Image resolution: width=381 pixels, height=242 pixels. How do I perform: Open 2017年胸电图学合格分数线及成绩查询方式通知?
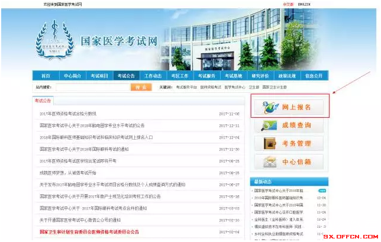[x=112, y=185]
